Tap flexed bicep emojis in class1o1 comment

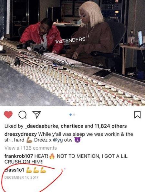(36, 170)
